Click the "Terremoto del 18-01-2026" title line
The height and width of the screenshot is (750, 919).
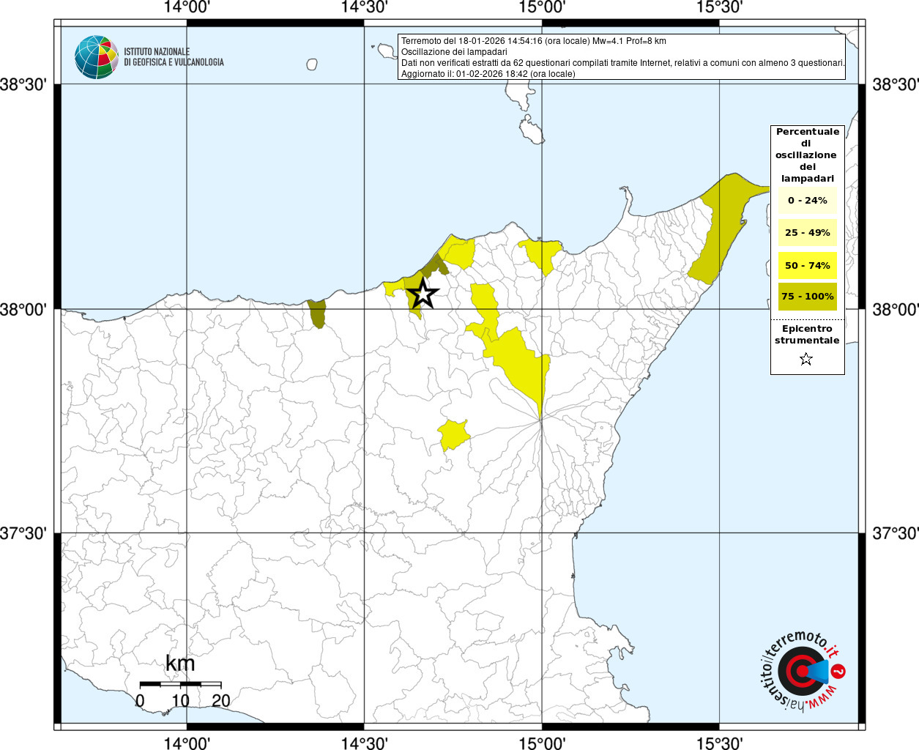tap(533, 41)
